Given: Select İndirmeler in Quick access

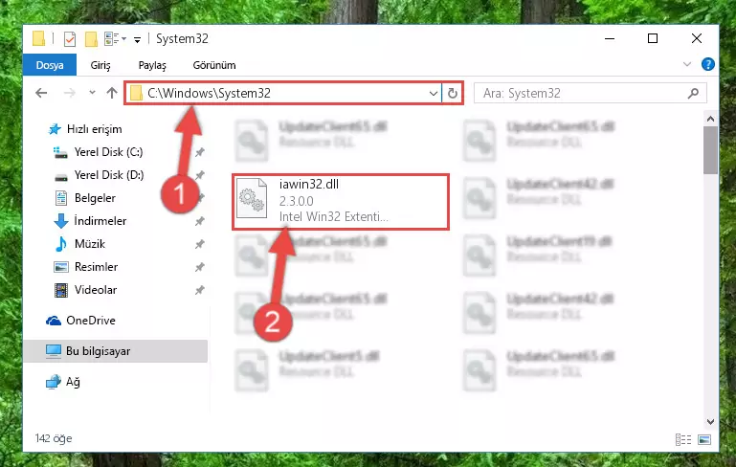Looking at the screenshot, I should click(100, 221).
